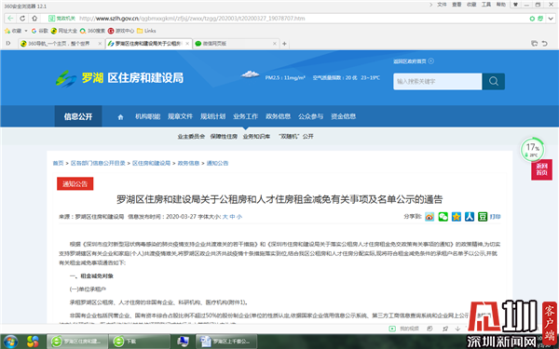
Task: Click 通知公告 breadcrumb link
Action: [217, 163]
